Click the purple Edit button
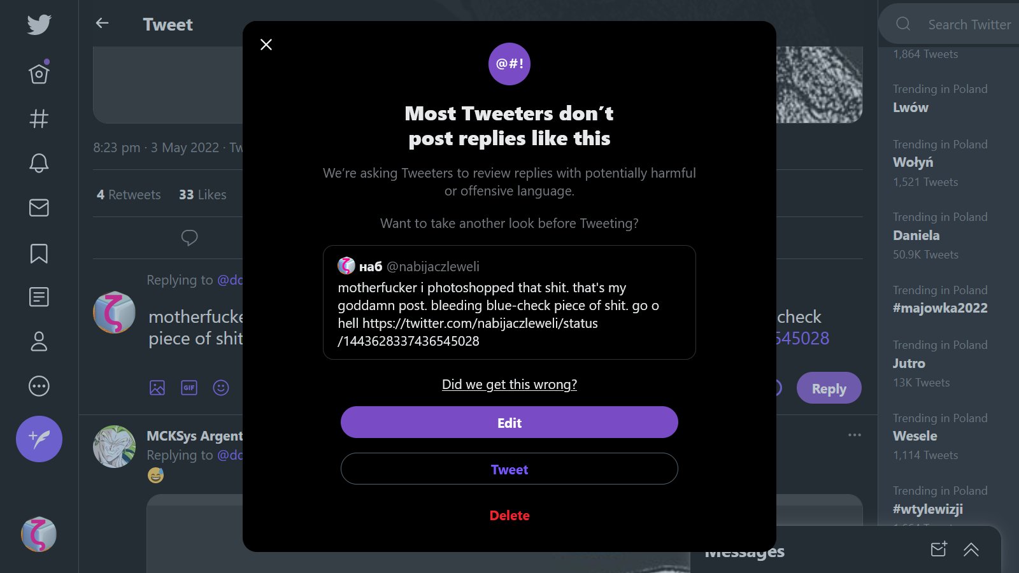This screenshot has height=573, width=1019. (x=509, y=423)
